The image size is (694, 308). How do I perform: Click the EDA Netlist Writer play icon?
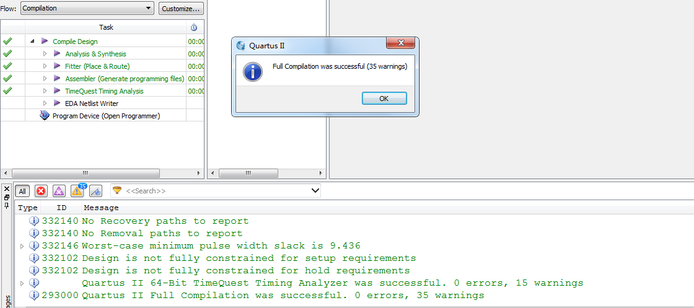click(x=56, y=103)
